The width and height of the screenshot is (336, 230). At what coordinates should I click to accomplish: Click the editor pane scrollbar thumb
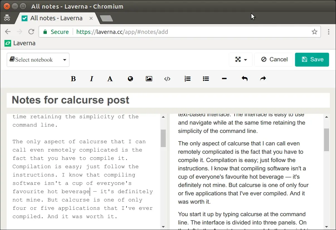[163, 138]
